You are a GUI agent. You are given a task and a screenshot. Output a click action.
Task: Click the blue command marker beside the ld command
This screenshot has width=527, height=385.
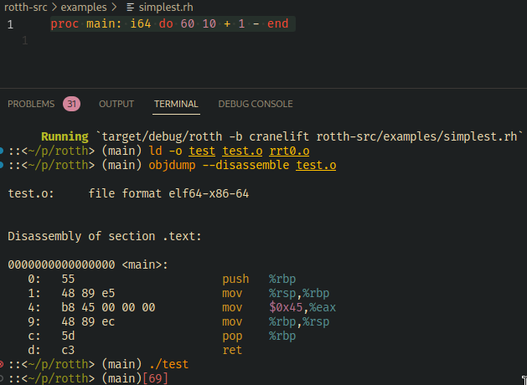coord(3,151)
